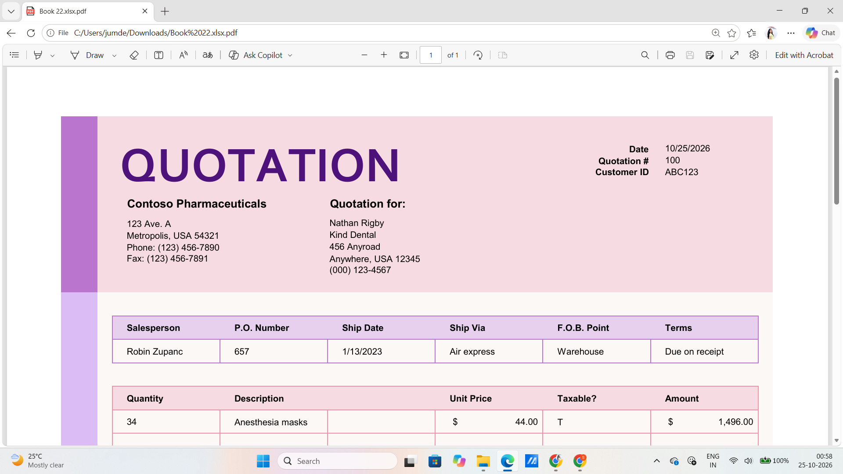Select the Erase tool
This screenshot has height=474, width=843.
[x=134, y=55]
